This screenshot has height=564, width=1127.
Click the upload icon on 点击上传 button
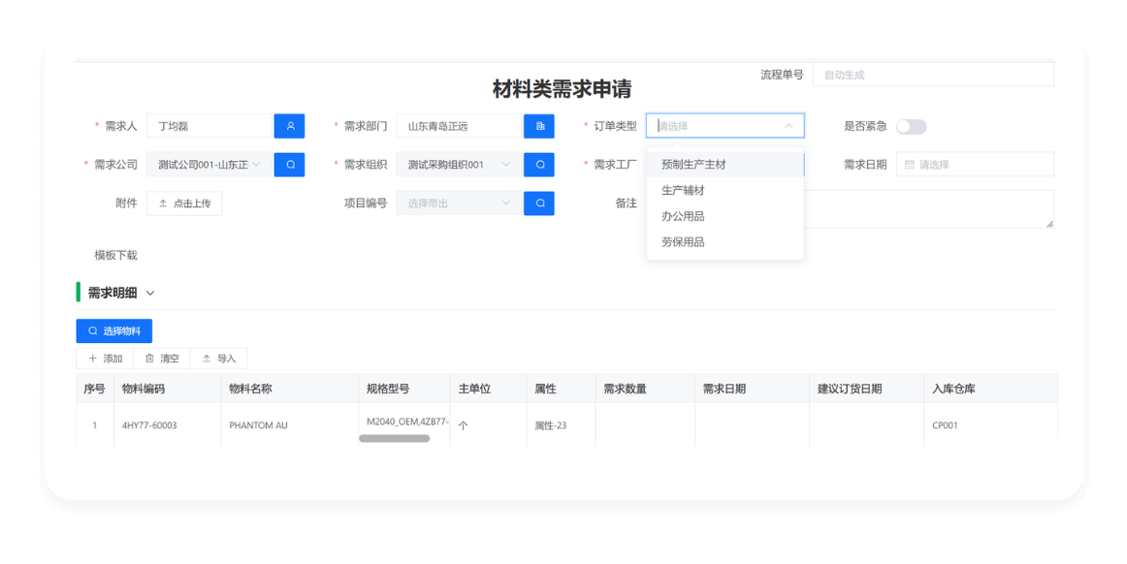[x=163, y=203]
